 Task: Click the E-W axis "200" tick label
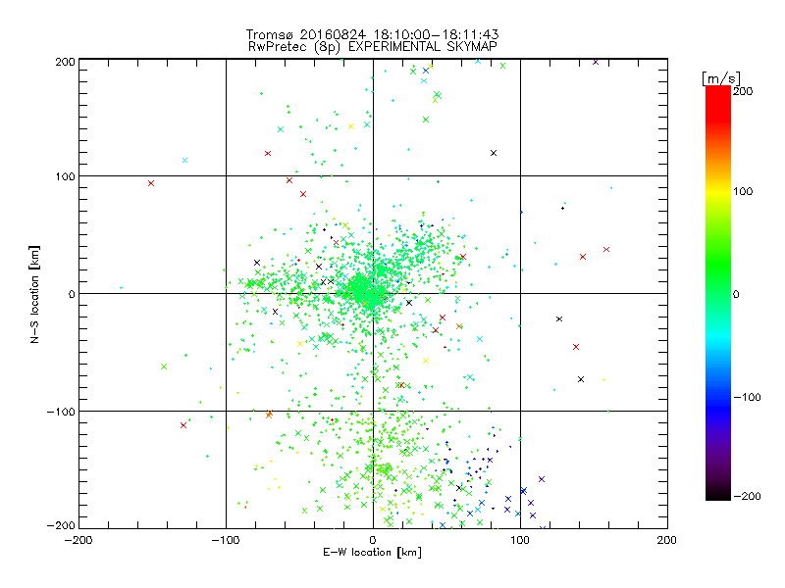coord(667,540)
